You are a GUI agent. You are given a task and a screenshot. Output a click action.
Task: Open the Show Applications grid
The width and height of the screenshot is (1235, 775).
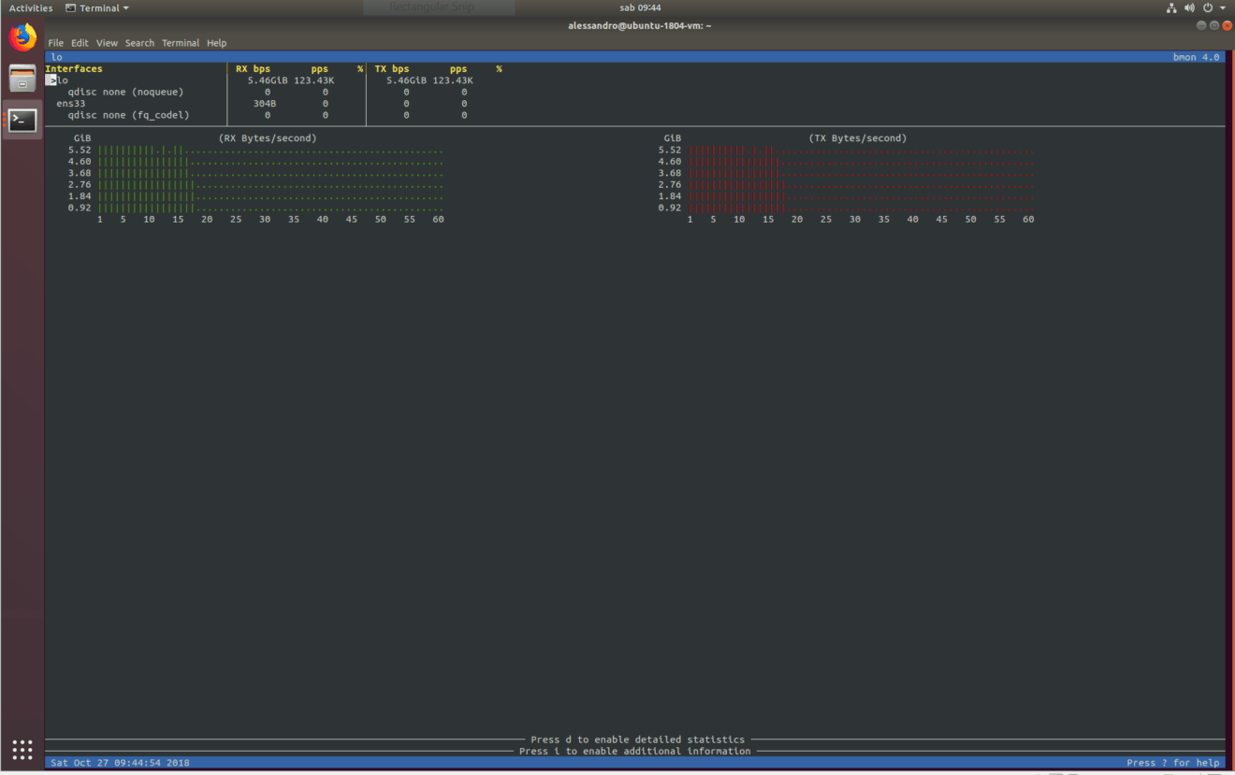tap(22, 749)
